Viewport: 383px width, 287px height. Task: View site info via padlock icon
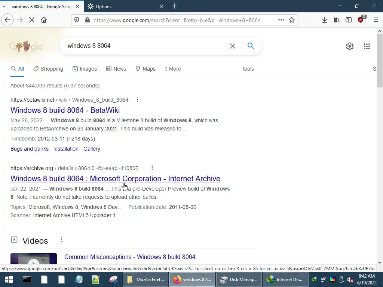pos(88,20)
